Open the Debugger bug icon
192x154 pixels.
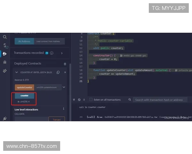point(5,62)
